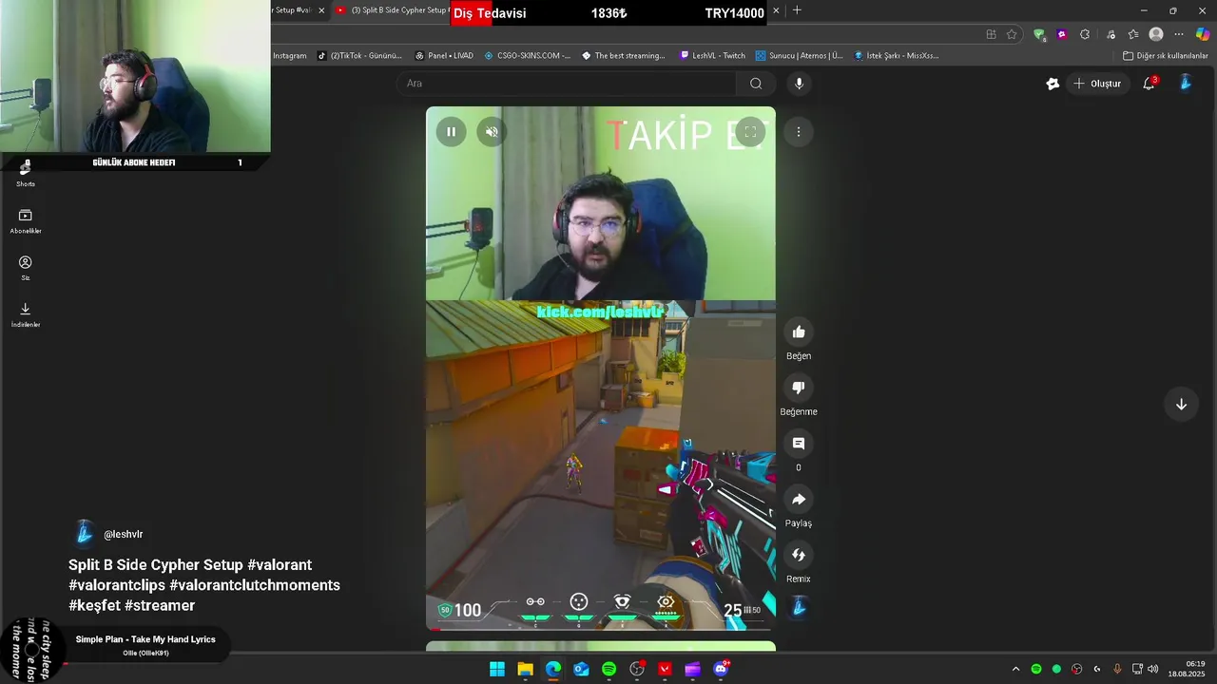
Task: Share the Short with Paylaş
Action: pos(799,500)
